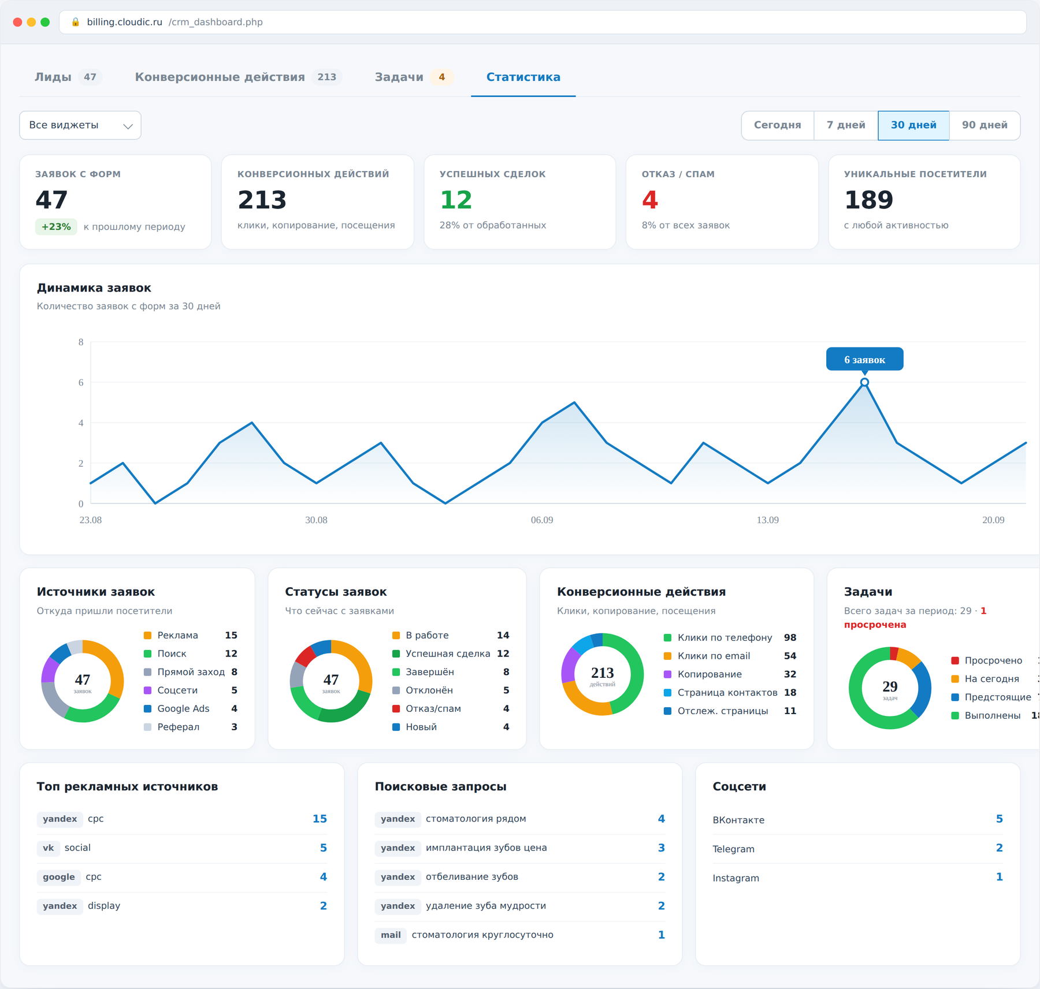Select the 7 дней period
The image size is (1040, 989).
pyautogui.click(x=846, y=125)
